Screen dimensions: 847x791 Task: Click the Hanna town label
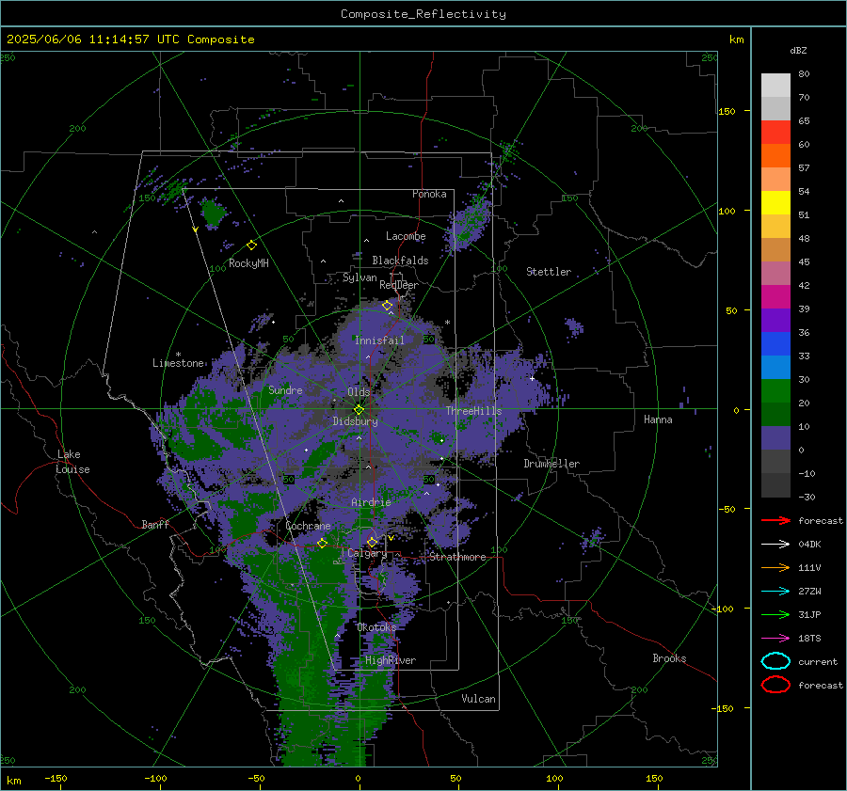[658, 419]
